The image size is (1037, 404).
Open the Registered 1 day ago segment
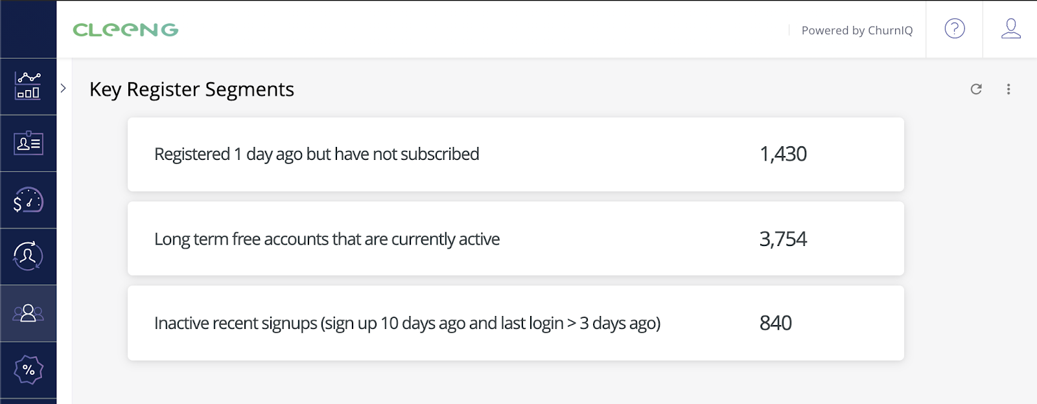click(x=316, y=154)
